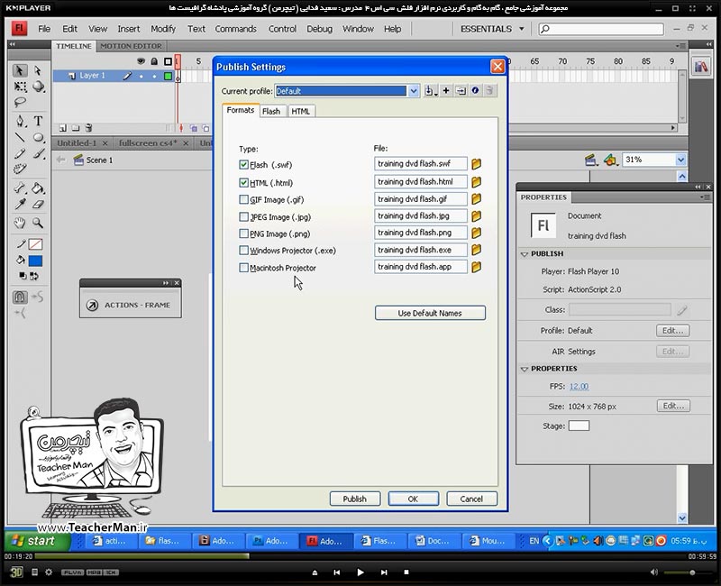Viewport: 721px width, 586px height.
Task: Click Edit button beside document Size
Action: point(673,407)
